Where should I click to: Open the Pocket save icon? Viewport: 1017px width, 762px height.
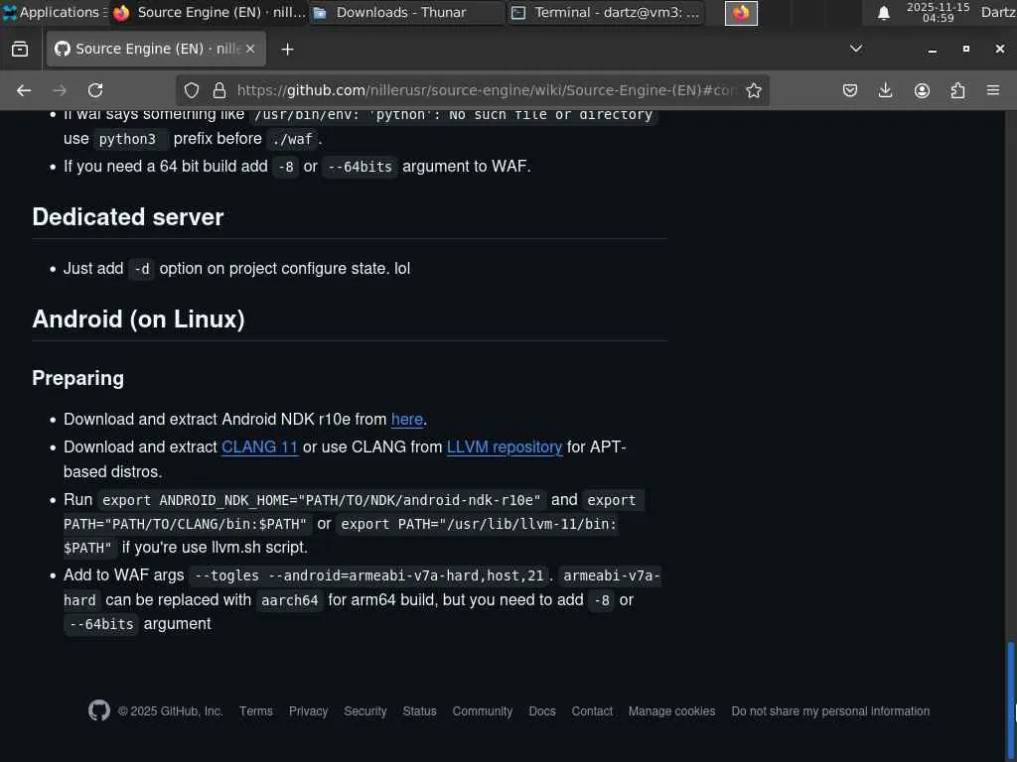coord(850,90)
